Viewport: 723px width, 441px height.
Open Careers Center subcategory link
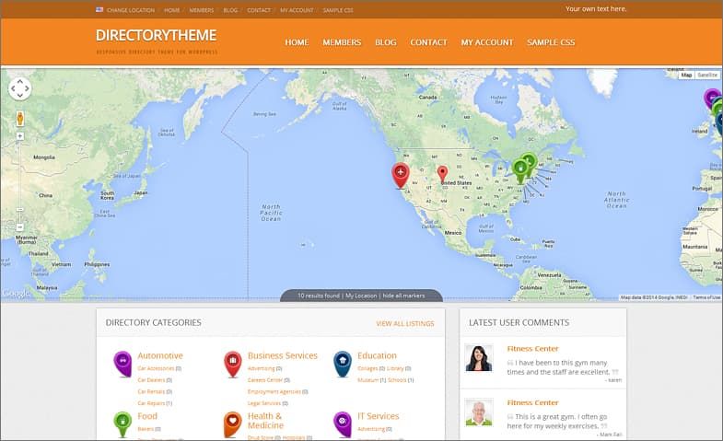[265, 380]
